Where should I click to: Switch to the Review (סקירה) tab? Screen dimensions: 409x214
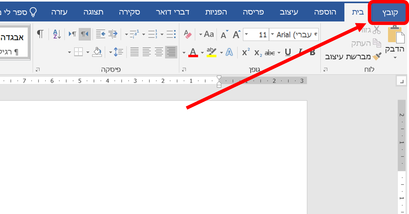point(129,12)
